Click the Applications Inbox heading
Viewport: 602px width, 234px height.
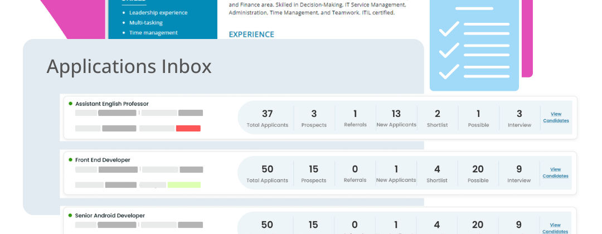tap(129, 66)
